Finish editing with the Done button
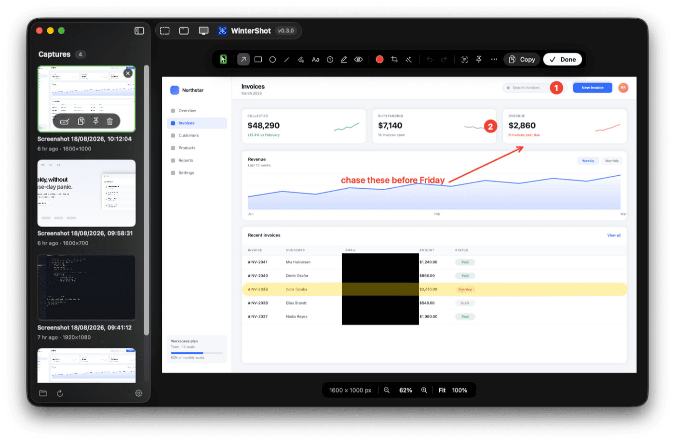675x442 pixels. (x=563, y=59)
